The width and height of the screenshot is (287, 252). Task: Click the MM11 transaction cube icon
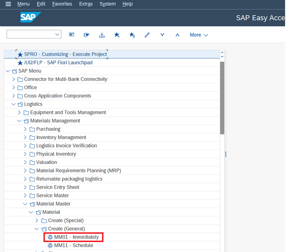[x=50, y=245]
